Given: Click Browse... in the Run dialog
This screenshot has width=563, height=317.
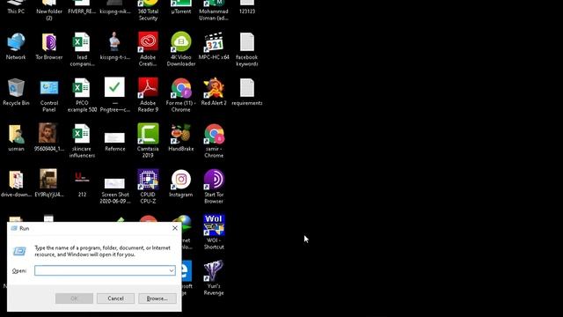Looking at the screenshot, I should tap(157, 299).
